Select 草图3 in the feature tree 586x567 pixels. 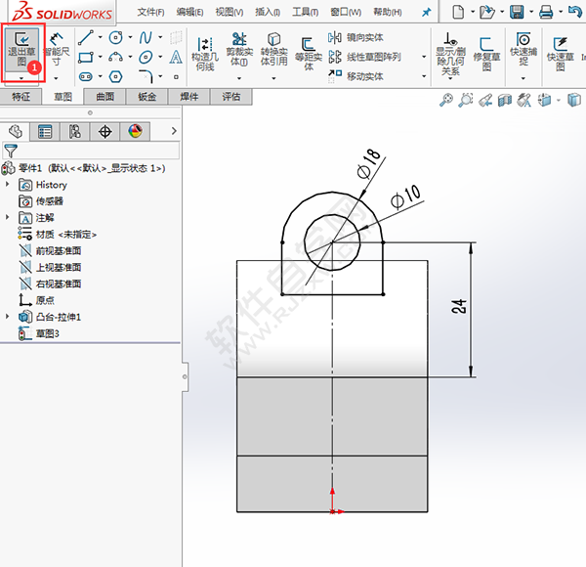pos(47,333)
